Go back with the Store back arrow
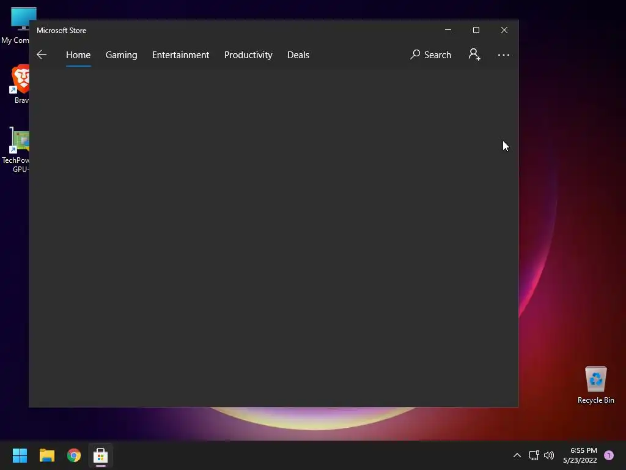Viewport: 626px width, 470px height. click(x=42, y=54)
